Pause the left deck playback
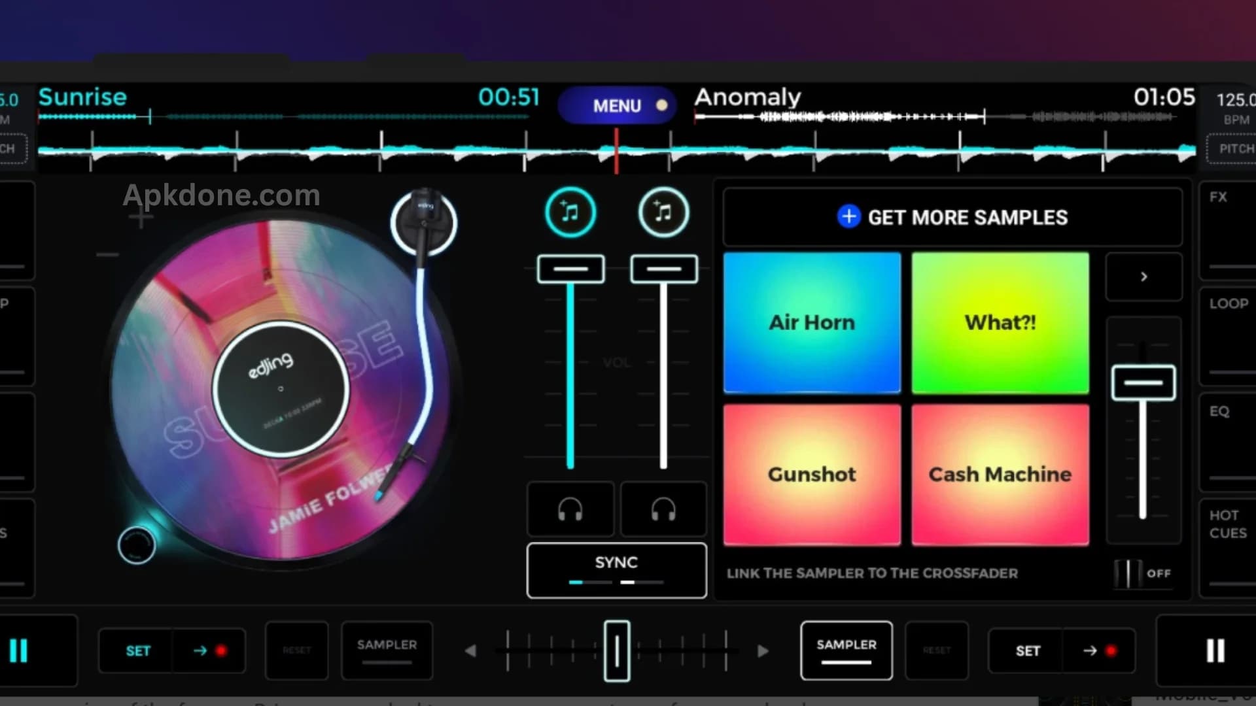The height and width of the screenshot is (706, 1256). [x=19, y=650]
